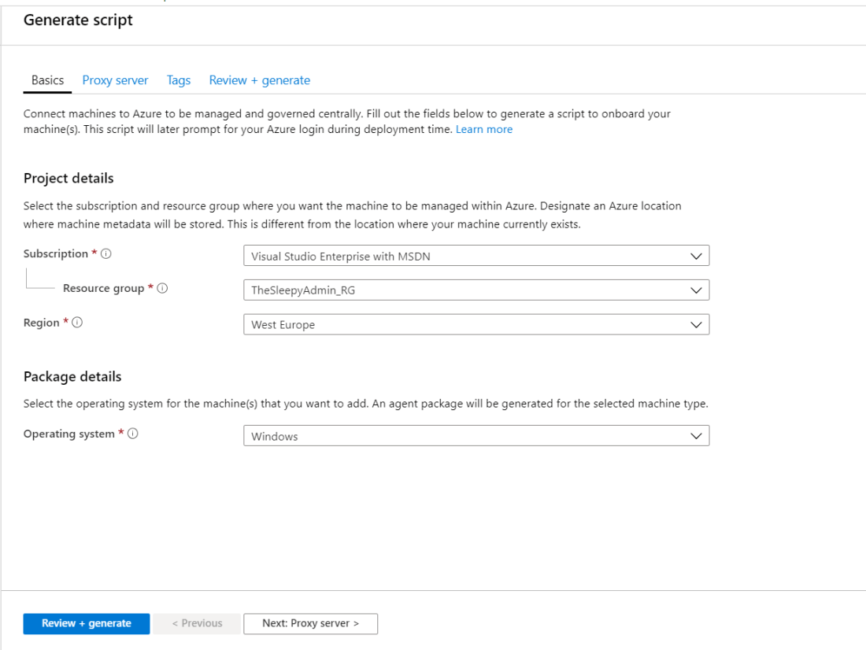Switch to the Tags tab
The height and width of the screenshot is (650, 866).
(179, 80)
